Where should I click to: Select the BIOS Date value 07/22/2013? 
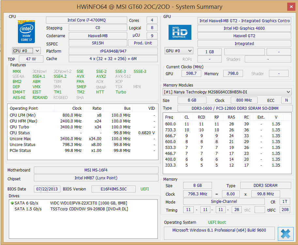pos(47,189)
